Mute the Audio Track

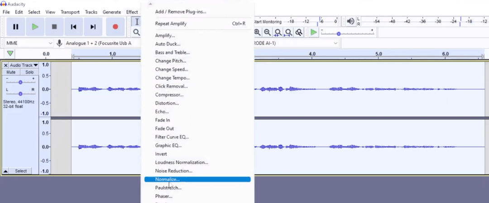tap(11, 72)
